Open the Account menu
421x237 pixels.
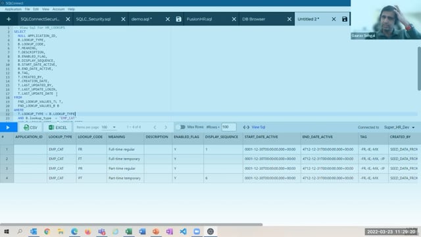coord(59,9)
